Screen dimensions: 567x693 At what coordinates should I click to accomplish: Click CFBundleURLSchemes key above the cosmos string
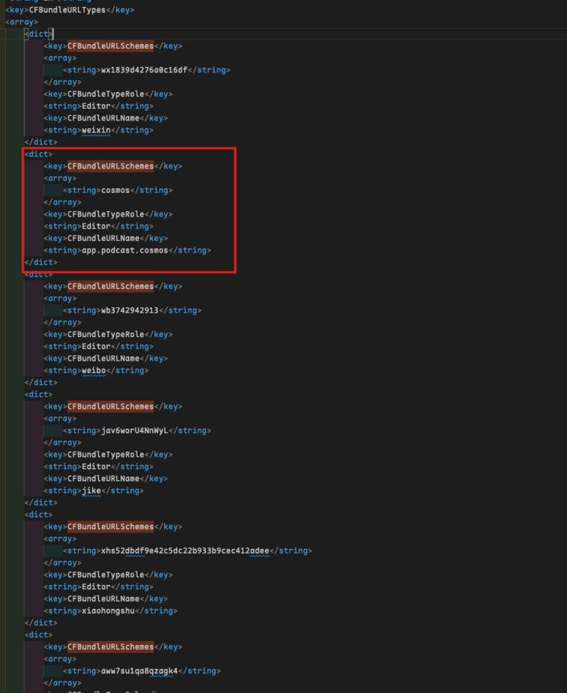pyautogui.click(x=110, y=166)
